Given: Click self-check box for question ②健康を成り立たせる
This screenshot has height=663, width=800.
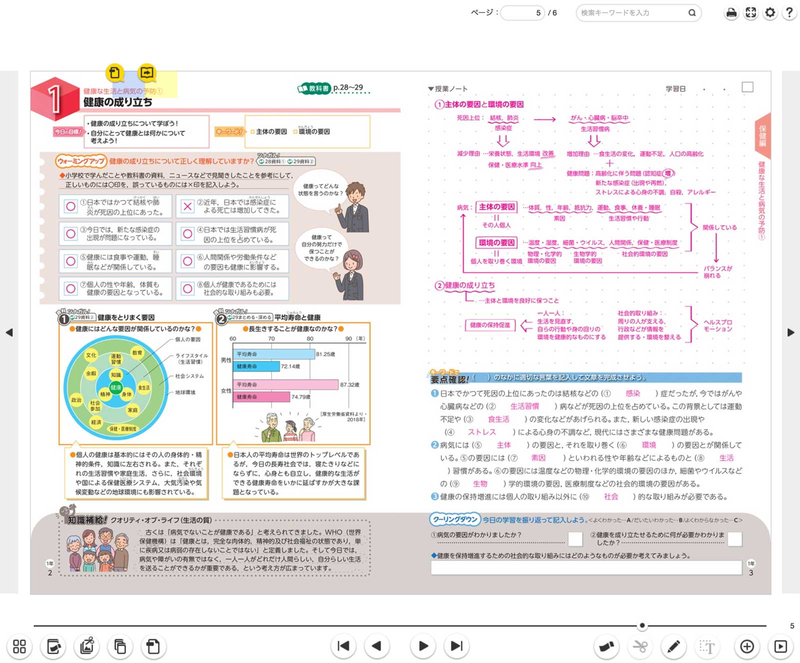Looking at the screenshot, I should click(x=735, y=539).
